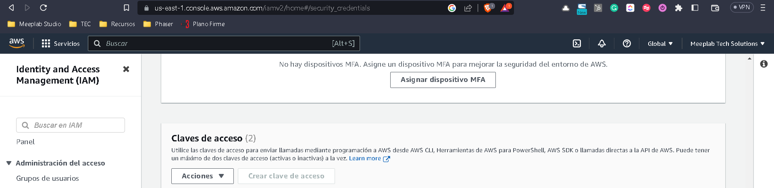Open the AWS notifications bell
The image size is (774, 188).
(x=602, y=43)
